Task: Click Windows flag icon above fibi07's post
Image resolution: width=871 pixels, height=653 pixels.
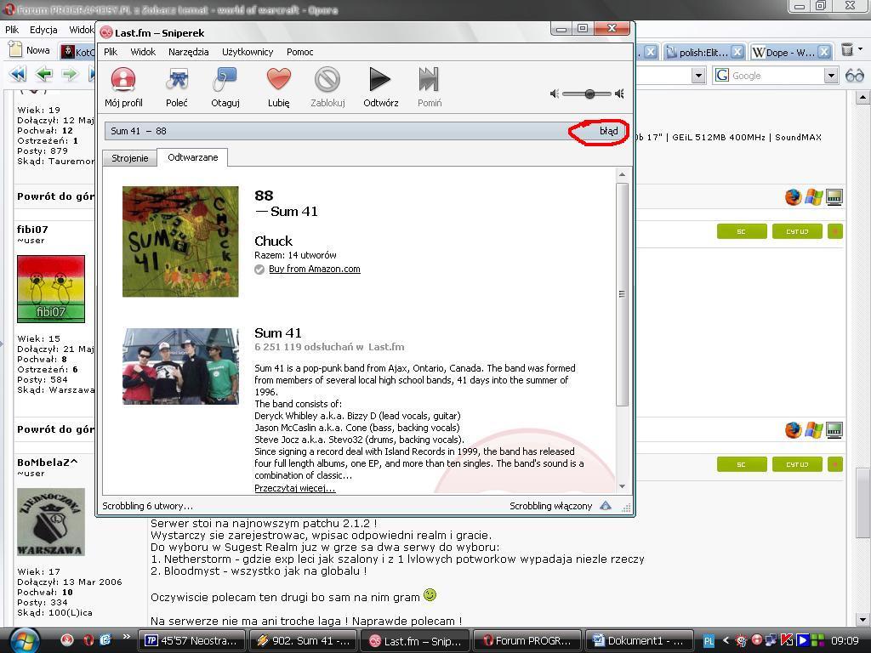Action: click(814, 197)
